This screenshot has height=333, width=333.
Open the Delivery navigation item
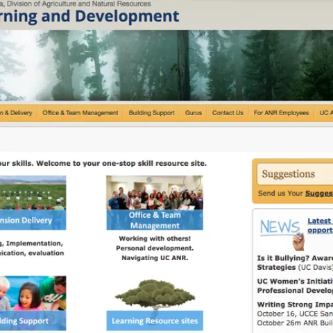[x=16, y=113]
